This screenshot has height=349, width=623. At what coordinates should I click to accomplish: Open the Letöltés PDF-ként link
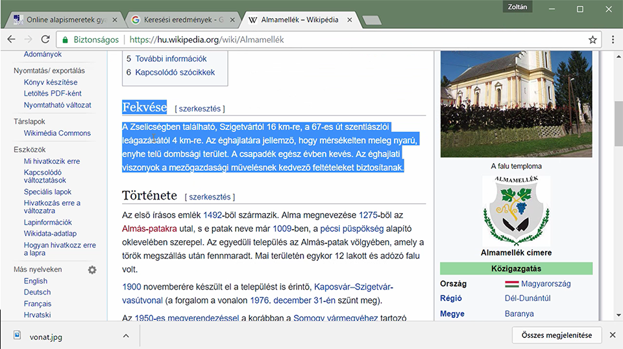(x=53, y=93)
